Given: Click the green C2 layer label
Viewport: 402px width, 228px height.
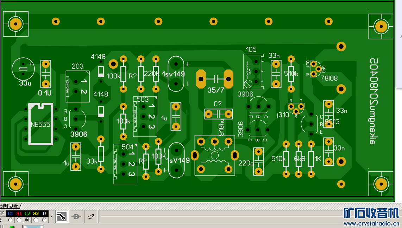Looking at the screenshot, I should 27,213.
